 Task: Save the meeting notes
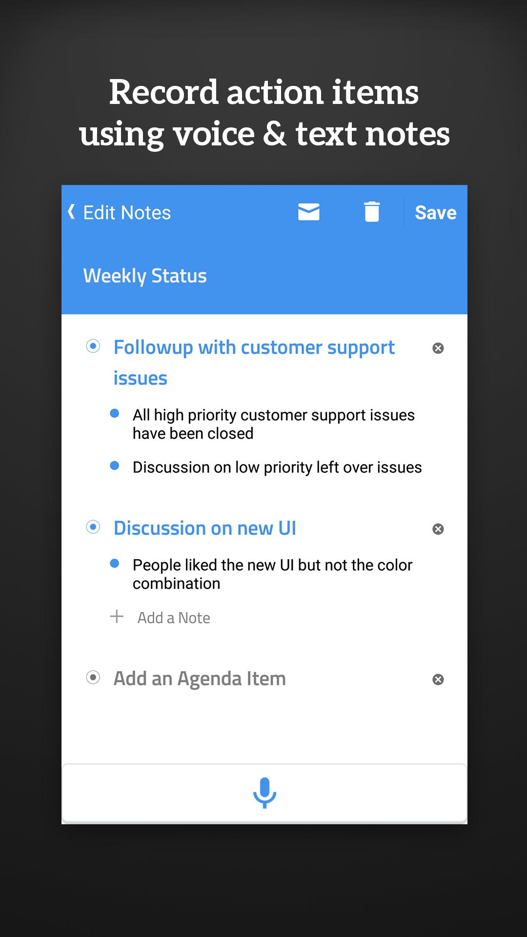[435, 212]
